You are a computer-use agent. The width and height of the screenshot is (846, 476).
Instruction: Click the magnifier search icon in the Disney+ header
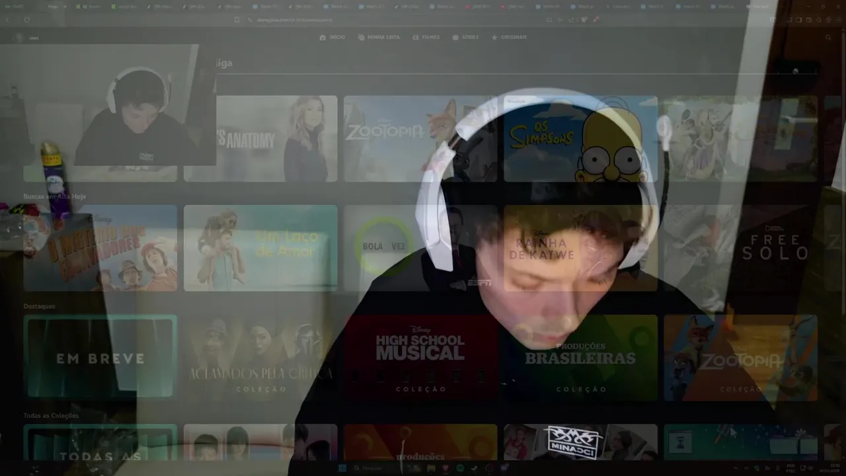(828, 38)
